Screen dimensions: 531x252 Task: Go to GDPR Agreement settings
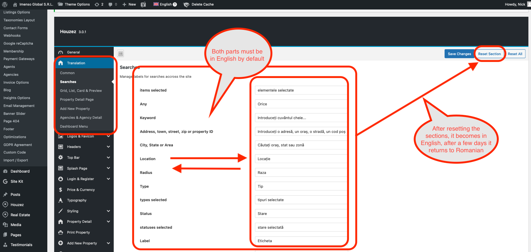click(x=18, y=145)
